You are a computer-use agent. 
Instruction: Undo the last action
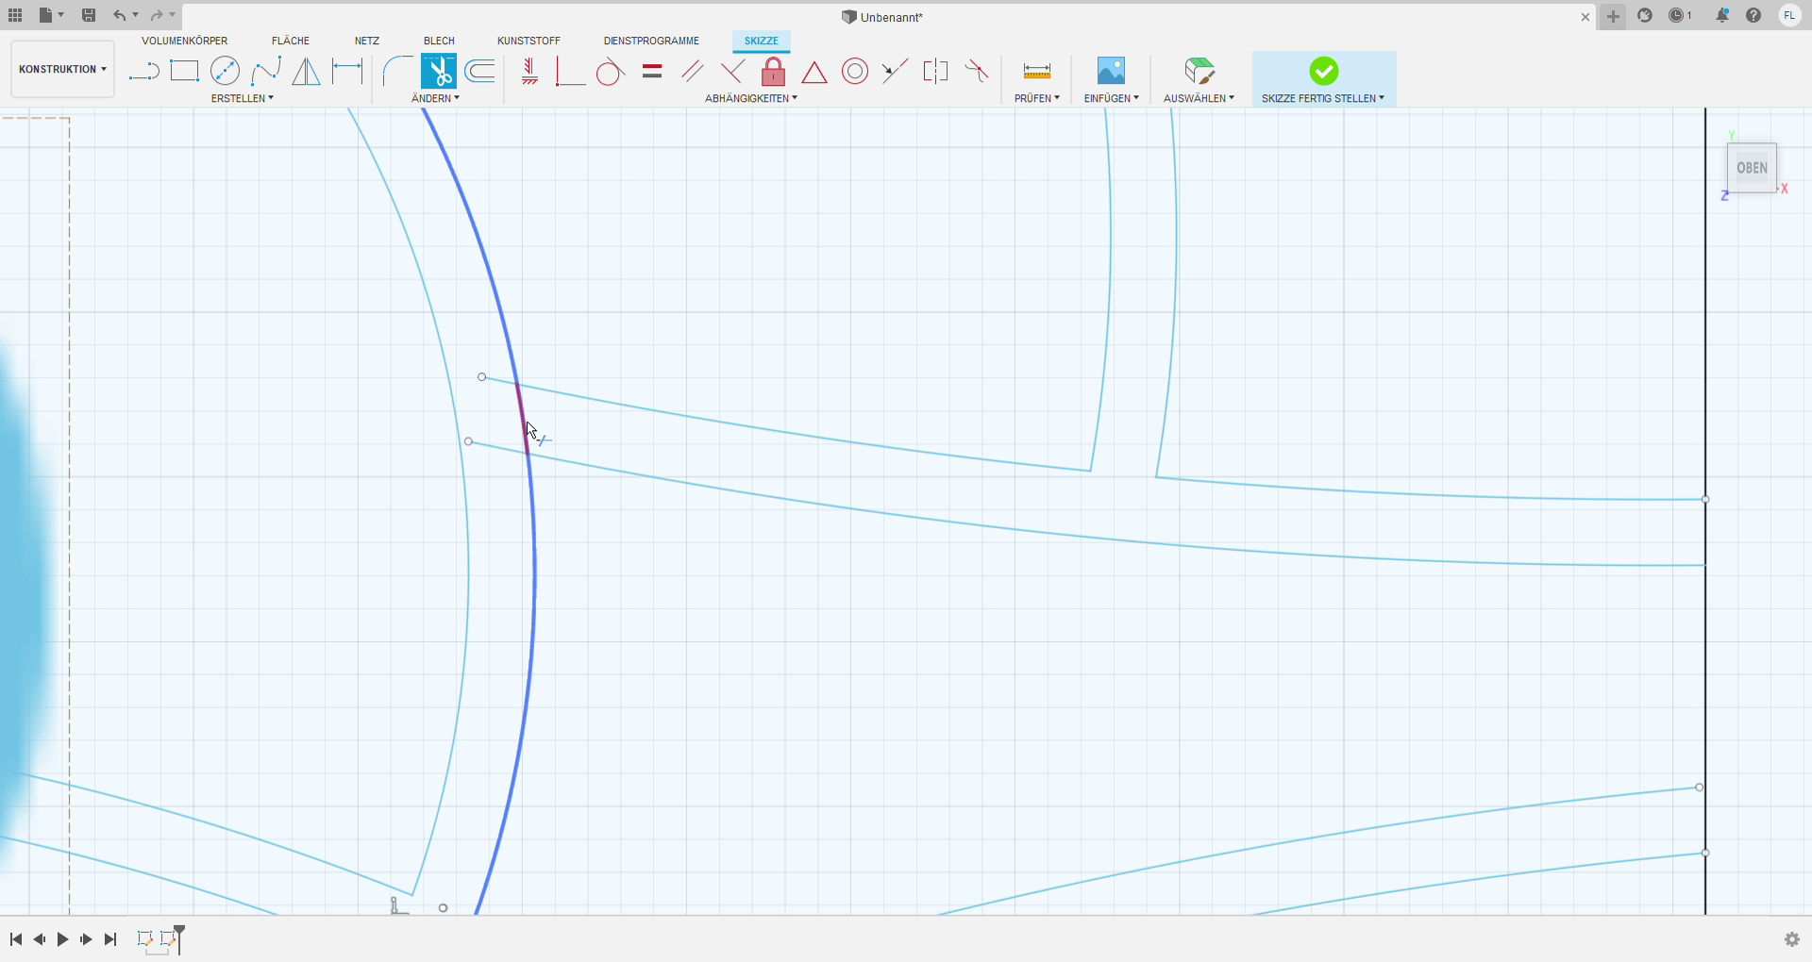119,15
